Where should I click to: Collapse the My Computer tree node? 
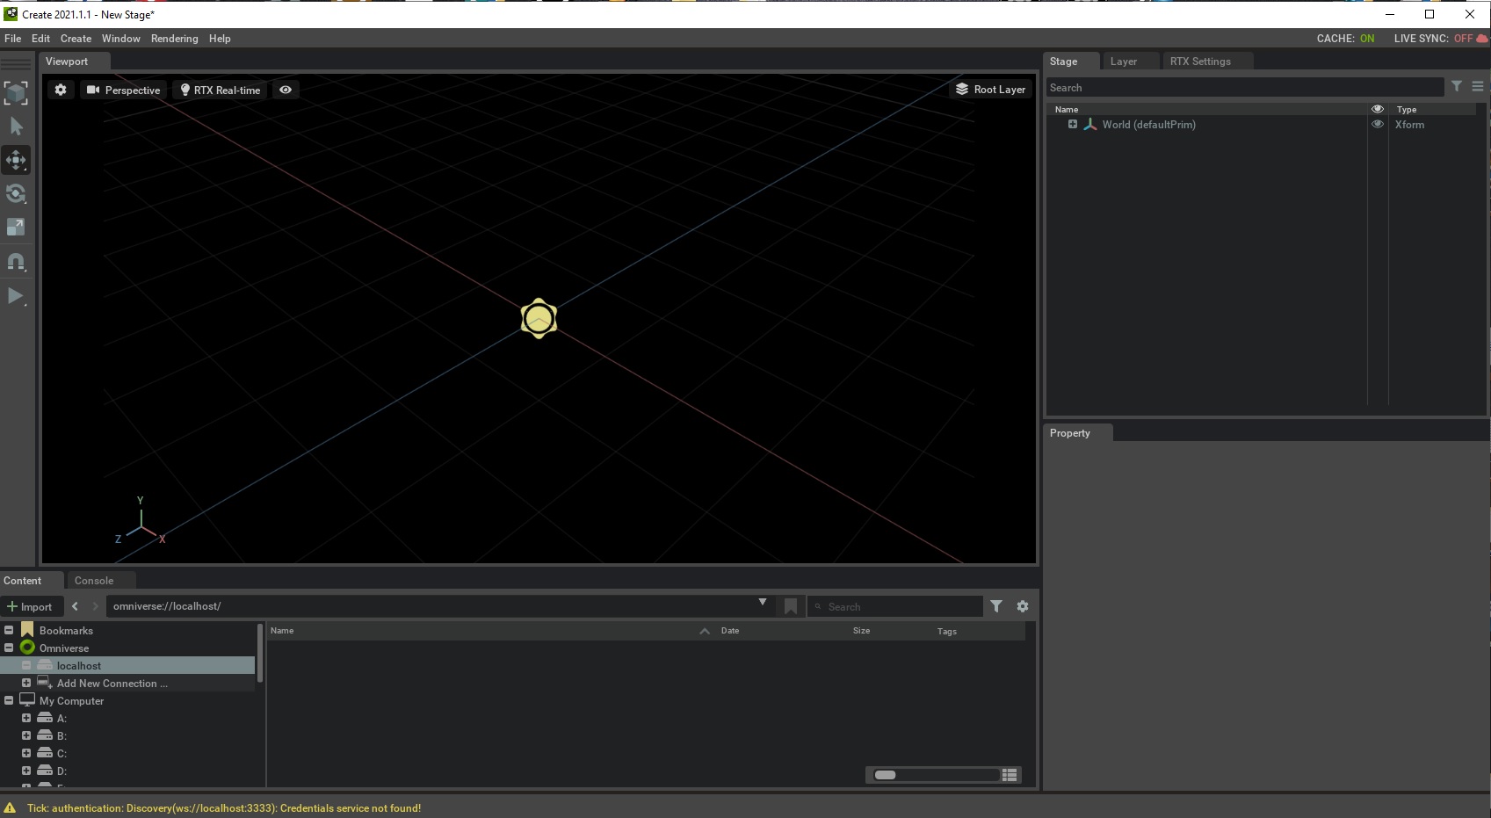point(9,700)
